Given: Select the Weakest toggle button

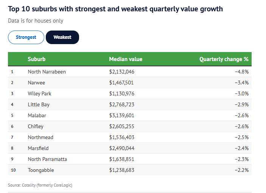Looking at the screenshot, I should 62,37.
